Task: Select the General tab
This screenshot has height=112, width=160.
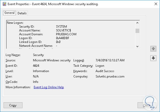Action: coord(9,13)
